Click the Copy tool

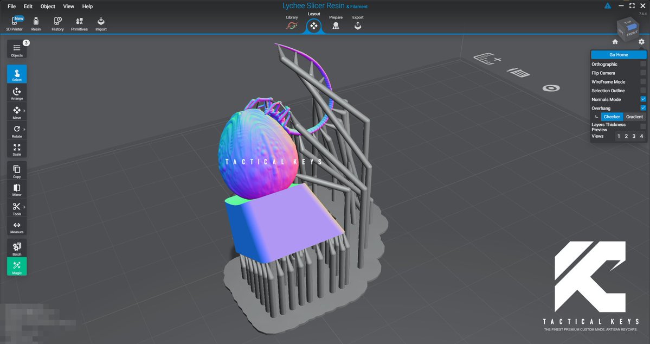[17, 171]
